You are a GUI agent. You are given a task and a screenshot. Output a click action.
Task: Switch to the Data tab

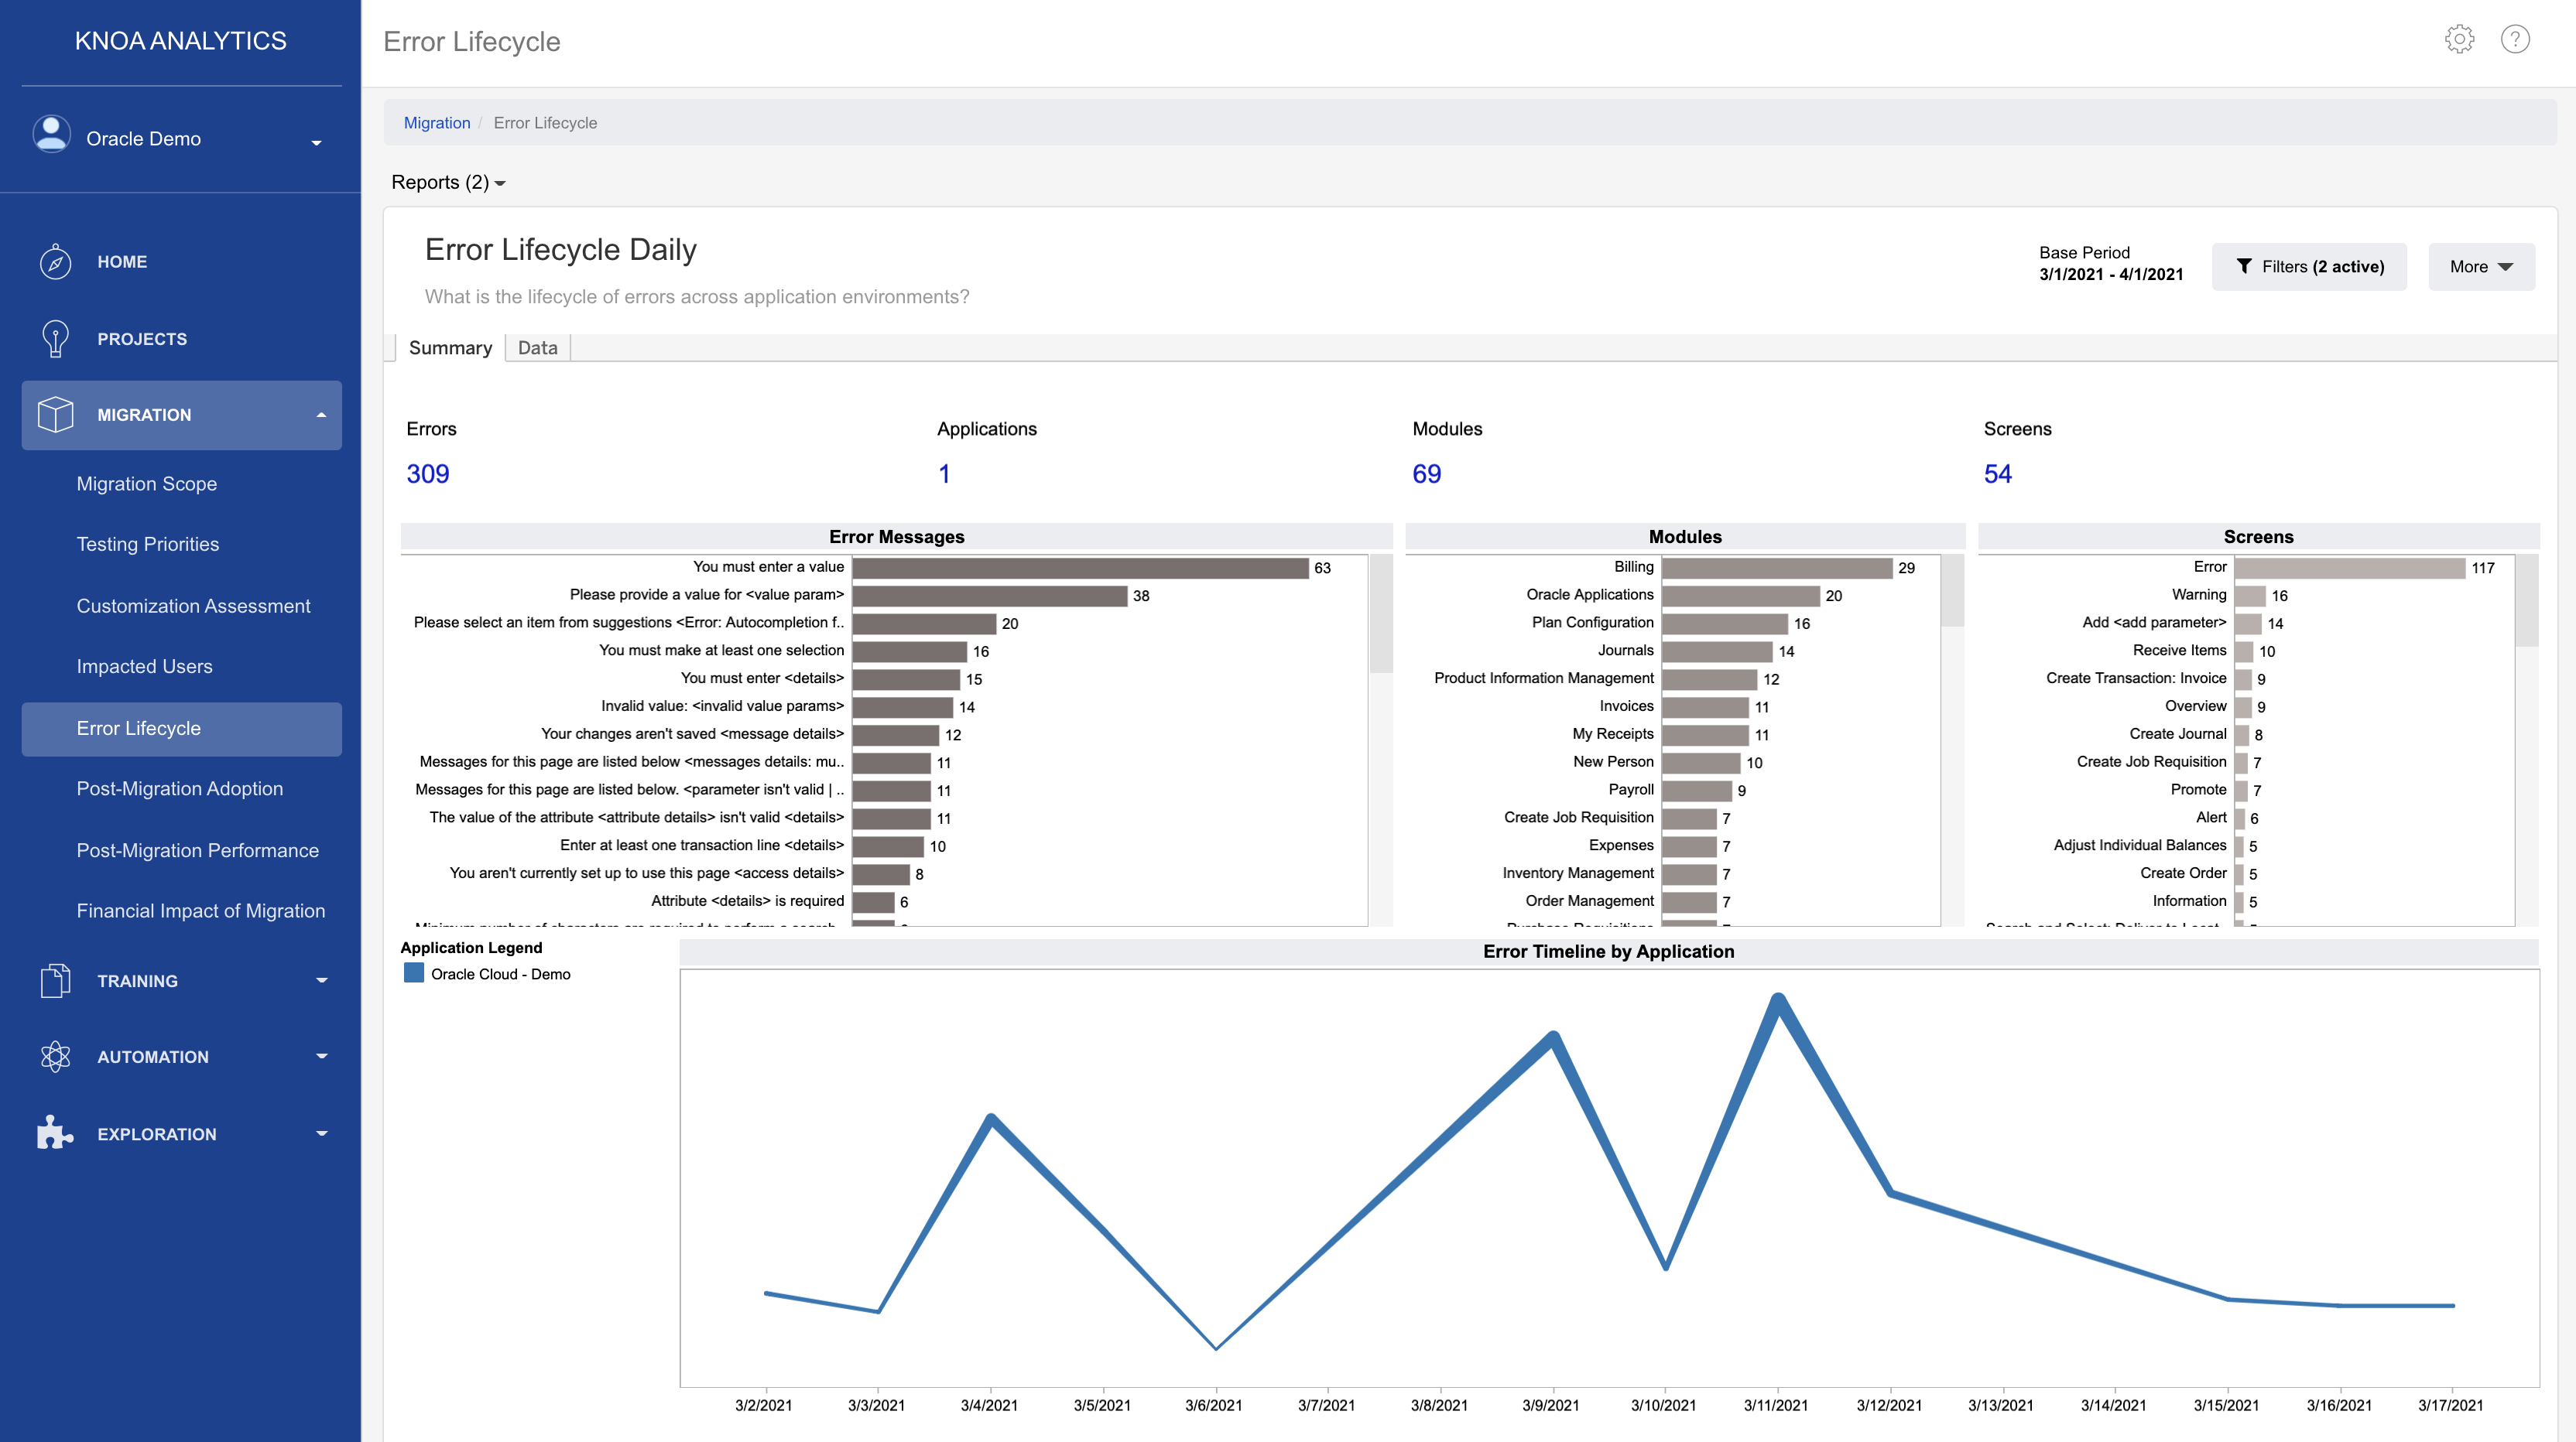[x=537, y=348]
